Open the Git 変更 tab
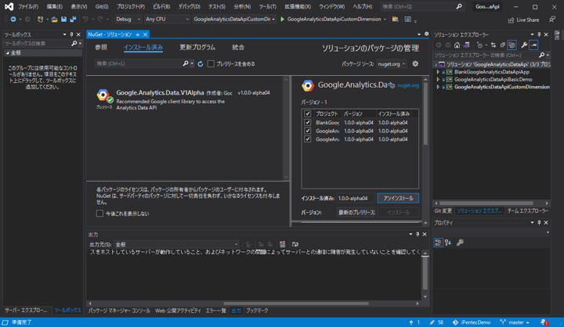The height and width of the screenshot is (327, 564). click(x=443, y=211)
